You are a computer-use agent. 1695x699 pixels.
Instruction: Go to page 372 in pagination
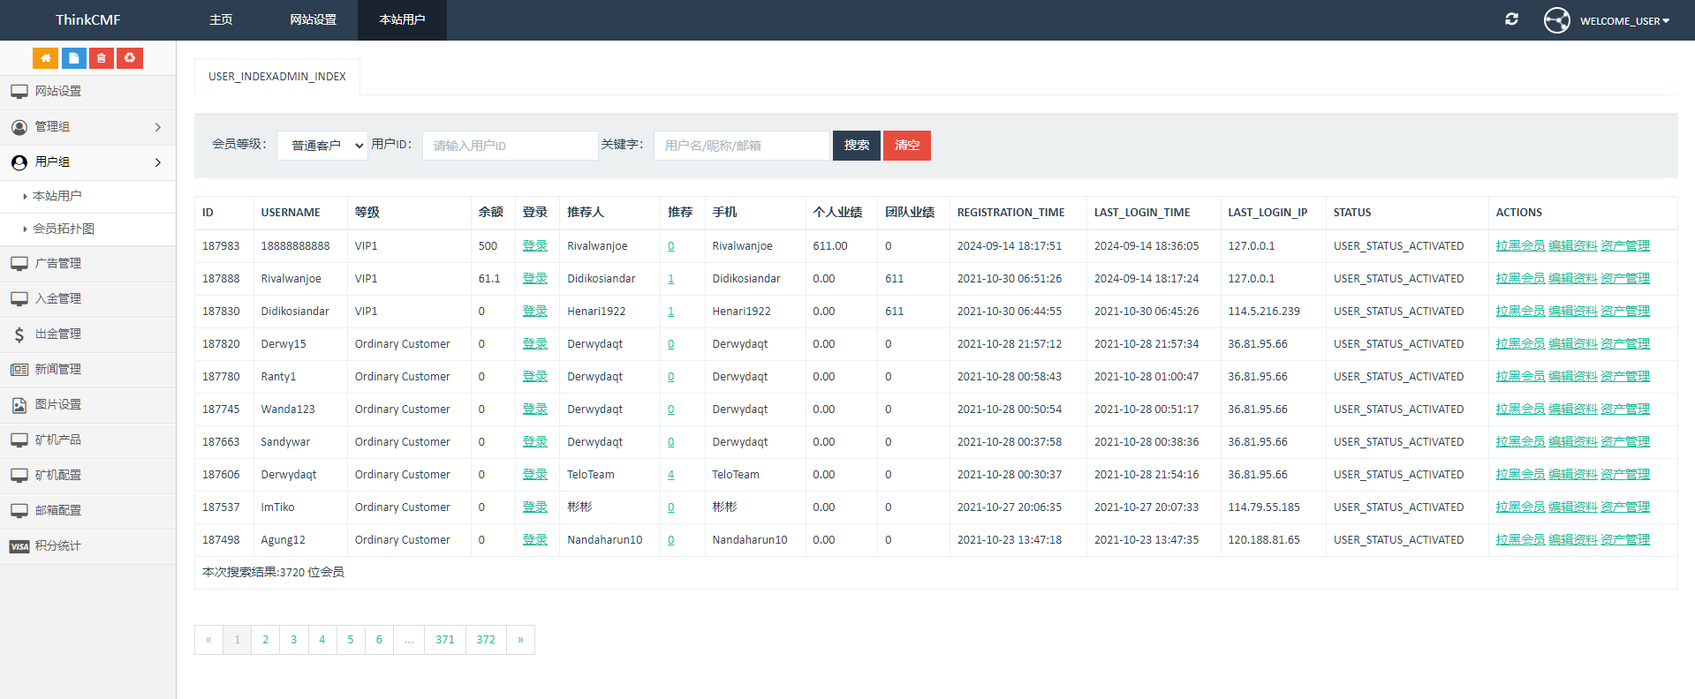(x=486, y=640)
